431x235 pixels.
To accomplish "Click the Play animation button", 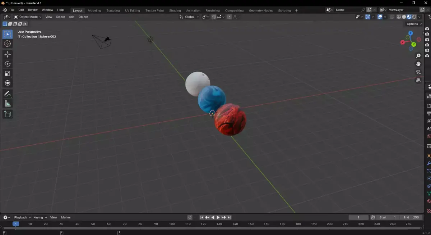I will [x=218, y=217].
